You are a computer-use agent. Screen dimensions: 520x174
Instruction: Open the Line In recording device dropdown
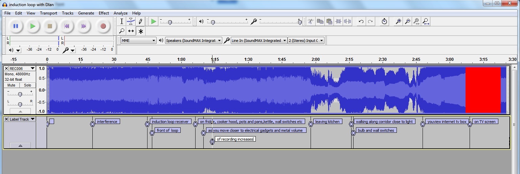tap(259, 41)
